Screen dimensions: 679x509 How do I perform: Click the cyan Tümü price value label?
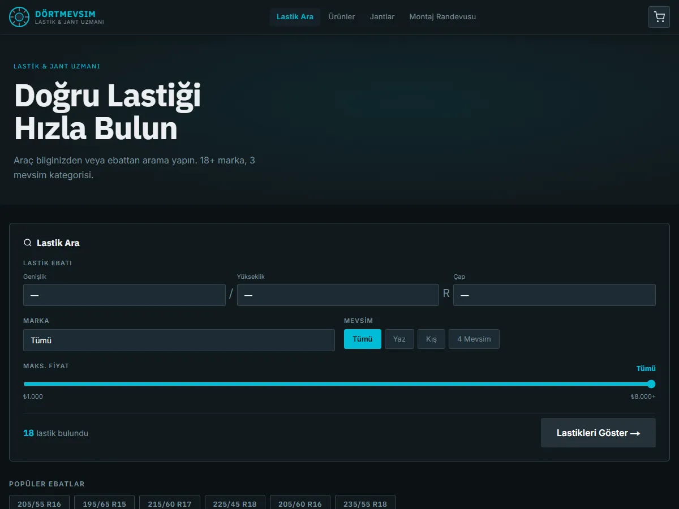coord(646,369)
